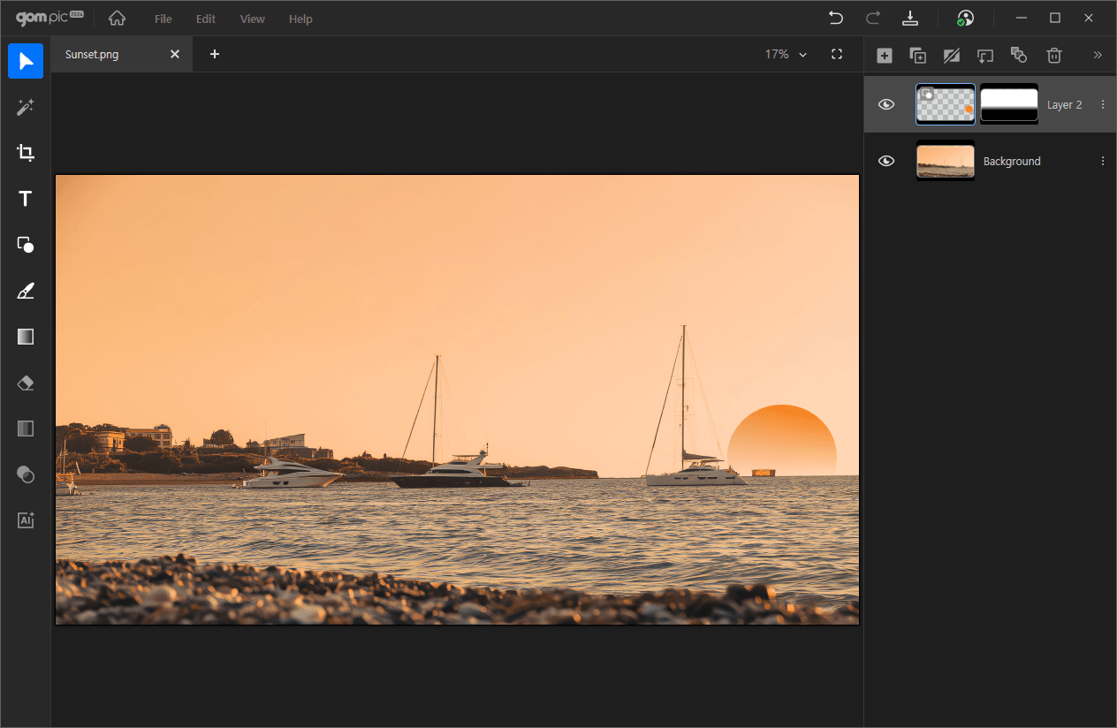The width and height of the screenshot is (1117, 728).
Task: Activate the Text tool
Action: 26,199
